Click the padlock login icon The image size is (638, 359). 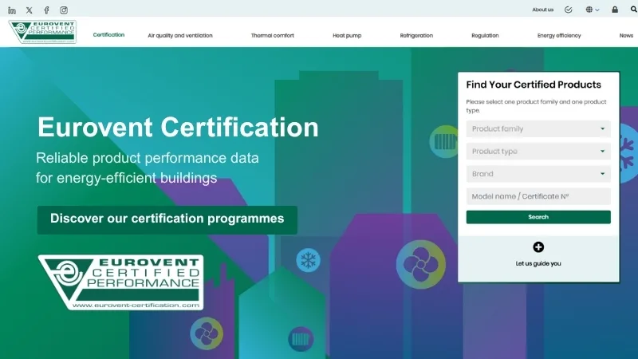pyautogui.click(x=615, y=10)
